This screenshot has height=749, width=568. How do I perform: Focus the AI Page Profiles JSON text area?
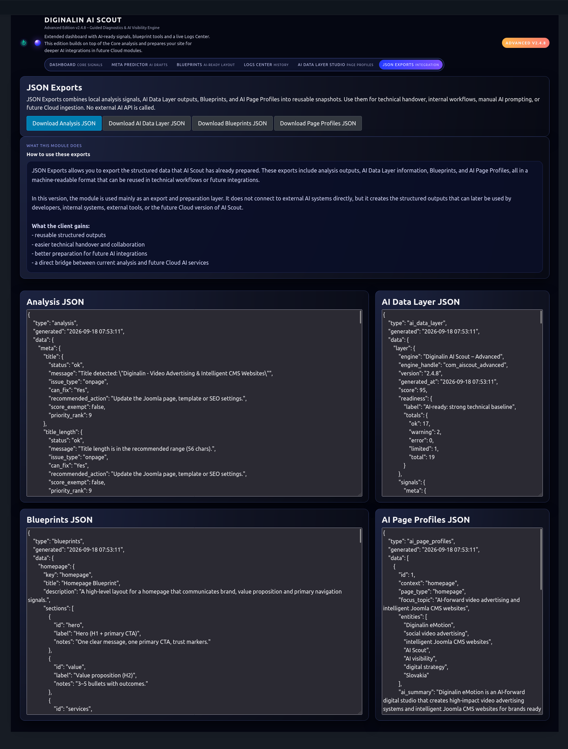tap(462, 621)
